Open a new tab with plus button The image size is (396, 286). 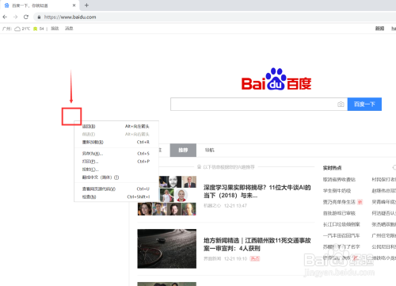point(86,5)
